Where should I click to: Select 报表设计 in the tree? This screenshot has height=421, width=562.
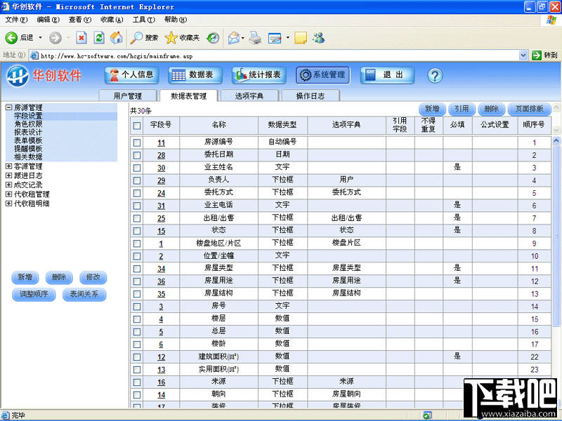tap(28, 132)
